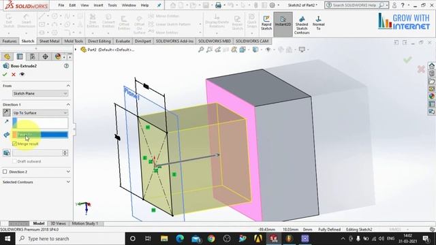Collapse the From section chevron
Viewport: 436px width, 245px height.
(68, 86)
